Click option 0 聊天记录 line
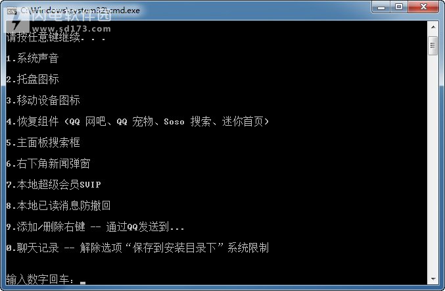The width and height of the screenshot is (445, 291). click(x=137, y=248)
